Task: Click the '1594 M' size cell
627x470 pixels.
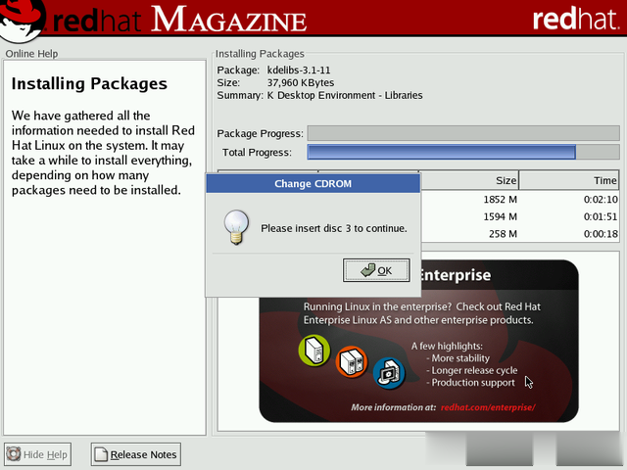Action: [500, 216]
